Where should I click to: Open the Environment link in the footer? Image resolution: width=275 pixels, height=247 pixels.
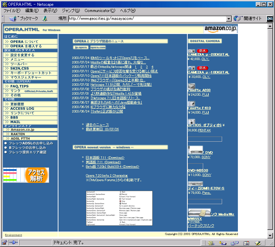pos(13,235)
